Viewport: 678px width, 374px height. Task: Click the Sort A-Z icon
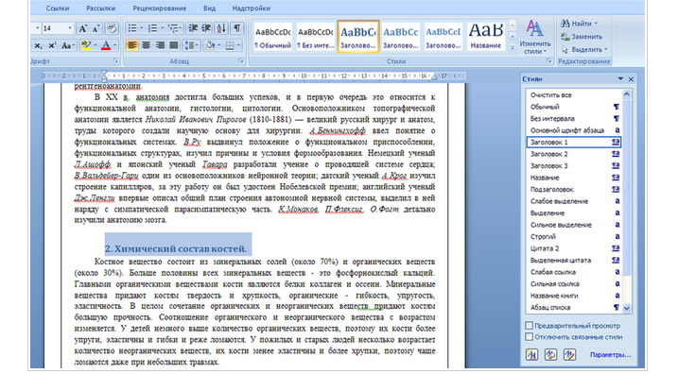point(221,28)
